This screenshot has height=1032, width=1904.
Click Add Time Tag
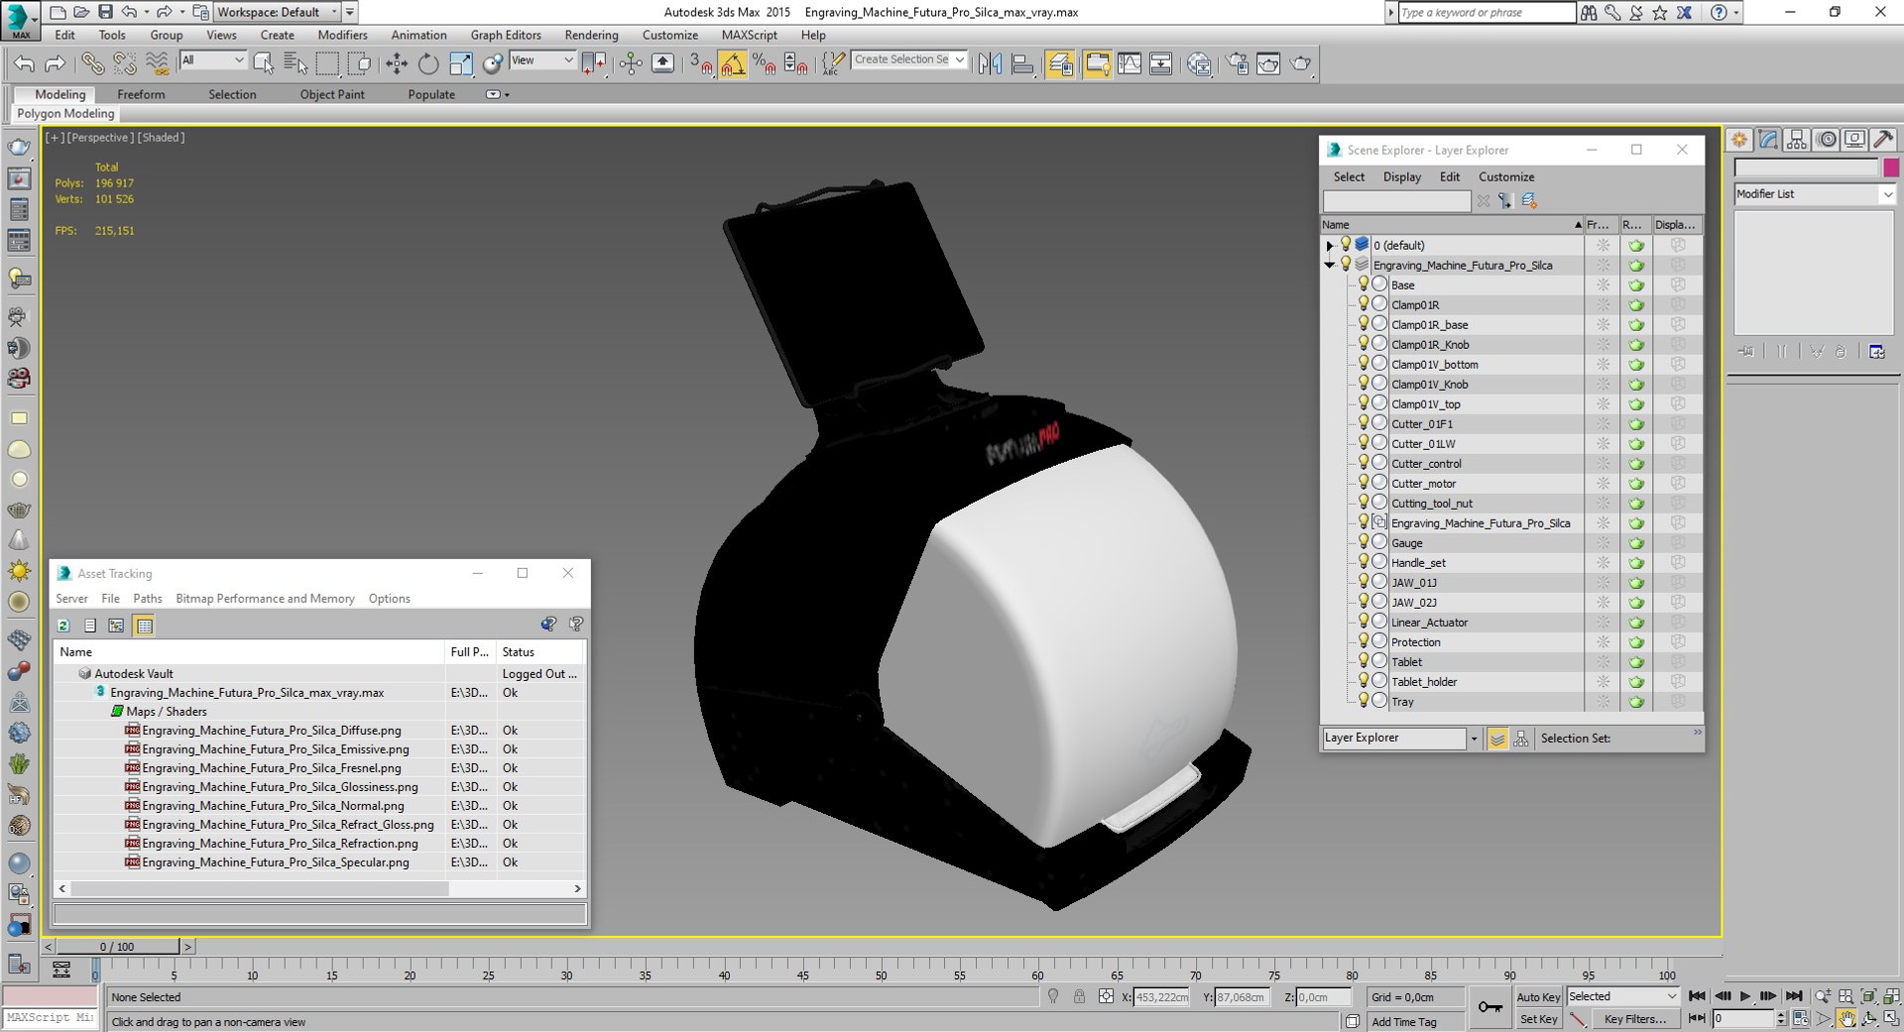pyautogui.click(x=1403, y=1022)
